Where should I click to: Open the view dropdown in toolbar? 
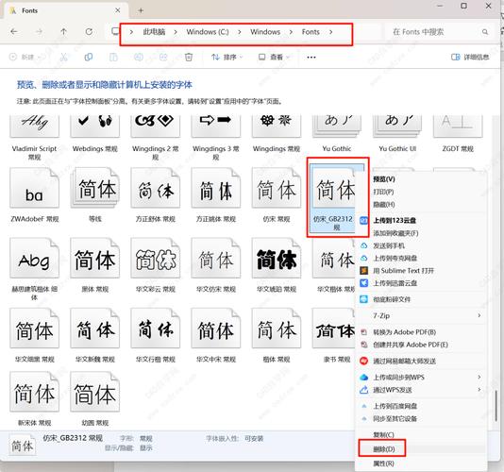tap(274, 58)
